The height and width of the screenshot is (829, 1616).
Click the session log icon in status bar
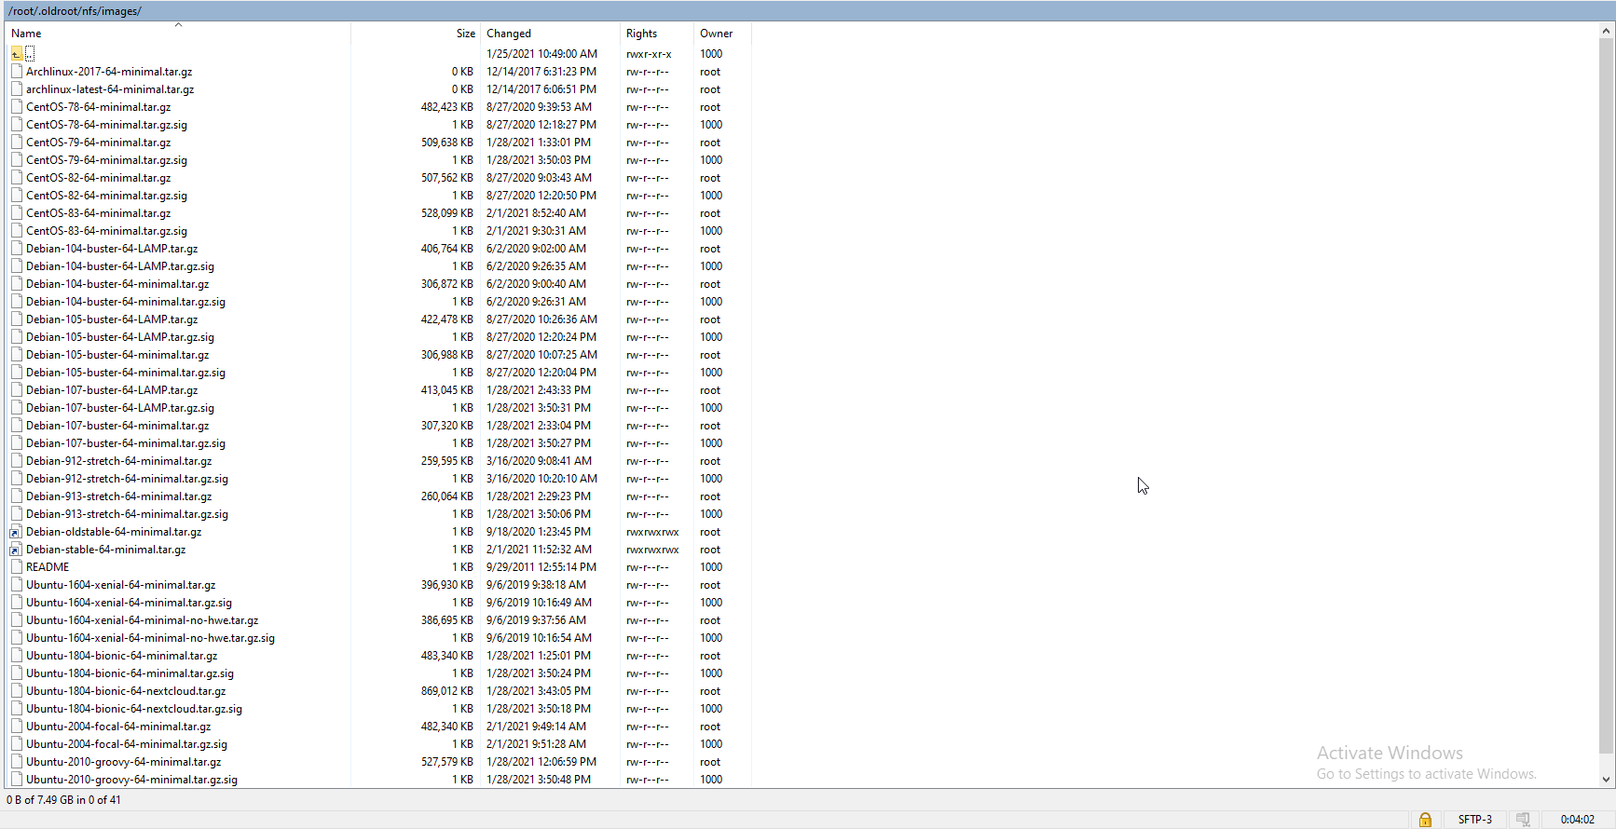(1523, 820)
